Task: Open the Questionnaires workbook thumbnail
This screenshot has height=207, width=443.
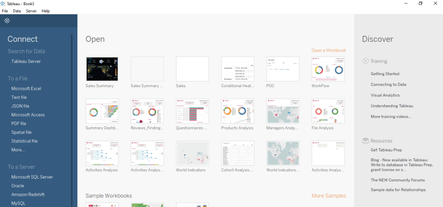Action: click(193, 111)
